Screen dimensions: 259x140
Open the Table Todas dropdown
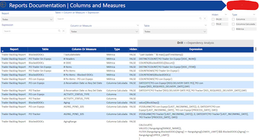[x=175, y=32]
